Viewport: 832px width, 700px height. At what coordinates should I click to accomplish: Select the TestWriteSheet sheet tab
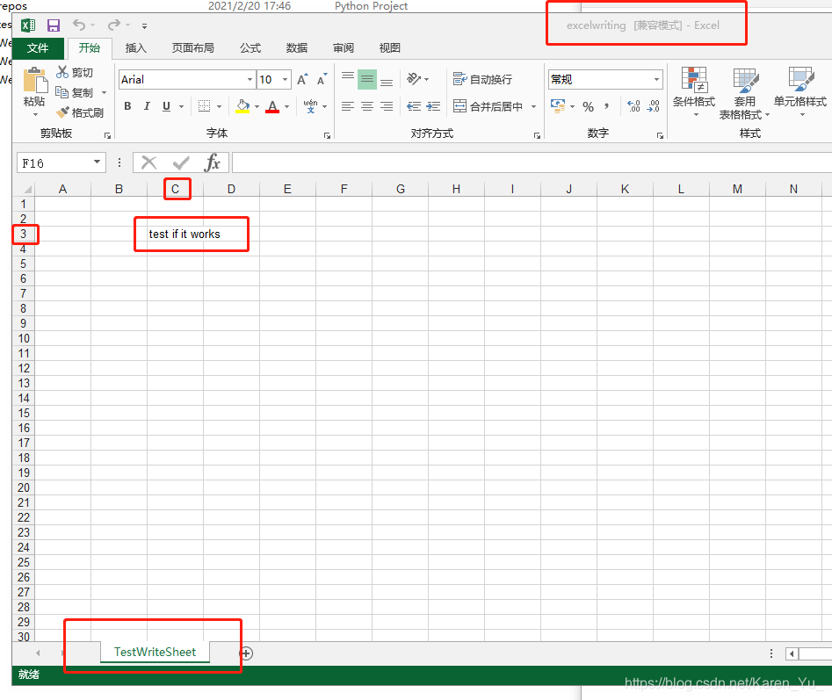point(155,653)
